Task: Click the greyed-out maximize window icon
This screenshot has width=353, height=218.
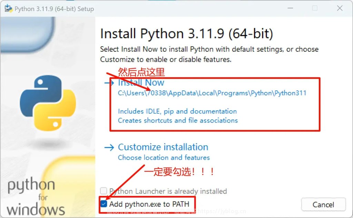Action: [x=314, y=9]
